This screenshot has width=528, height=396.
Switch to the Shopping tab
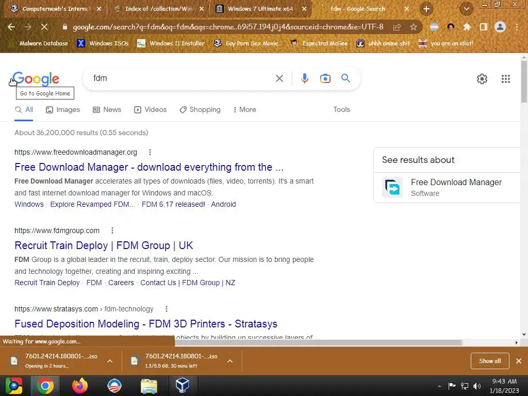pos(200,110)
